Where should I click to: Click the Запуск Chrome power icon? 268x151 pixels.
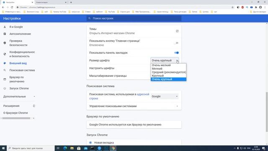pos(5,89)
